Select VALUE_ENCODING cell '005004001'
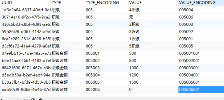 (x=201, y=75)
